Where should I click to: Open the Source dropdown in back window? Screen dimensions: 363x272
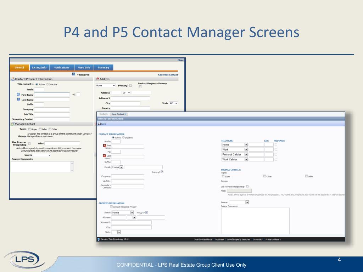[x=42, y=155]
